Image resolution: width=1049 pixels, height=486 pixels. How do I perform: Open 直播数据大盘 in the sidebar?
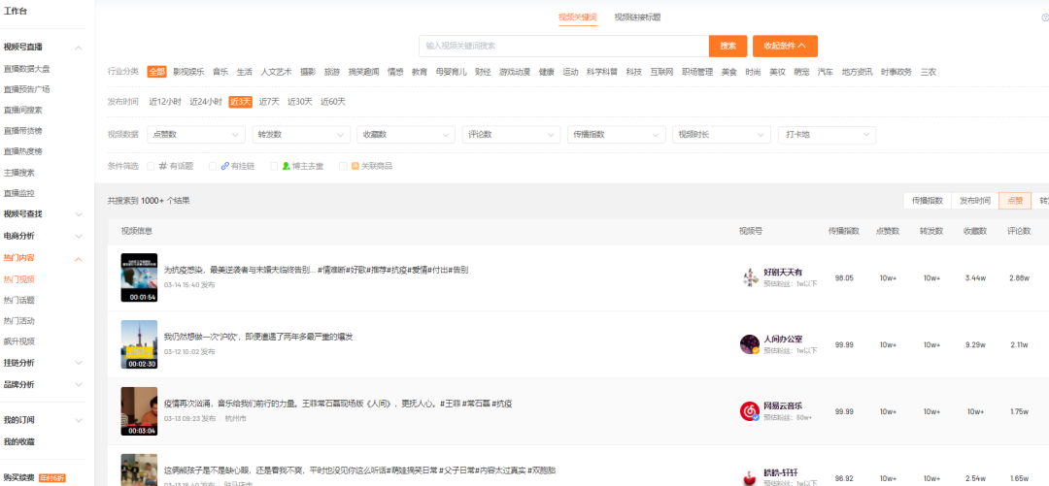[27, 68]
